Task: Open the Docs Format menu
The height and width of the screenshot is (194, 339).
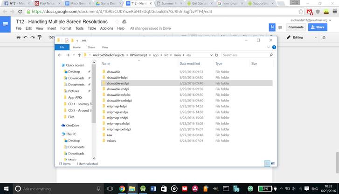Action: [x=66, y=28]
